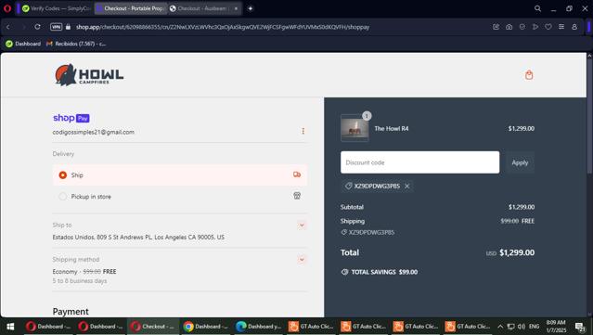This screenshot has height=335, width=593.
Task: Open account options three-dot menu
Action: 303,131
